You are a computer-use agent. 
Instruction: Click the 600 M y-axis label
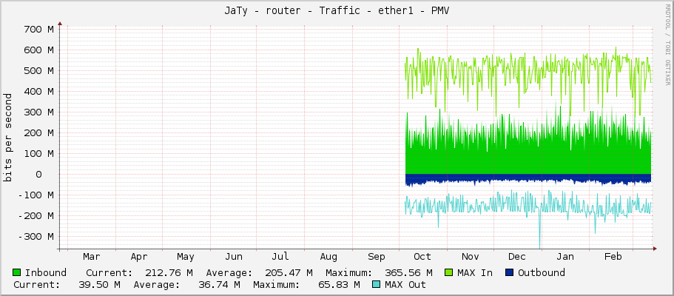(x=38, y=50)
